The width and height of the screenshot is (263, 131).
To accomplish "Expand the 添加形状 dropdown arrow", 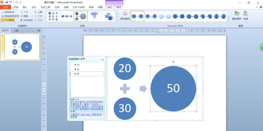I will pos(16,12).
